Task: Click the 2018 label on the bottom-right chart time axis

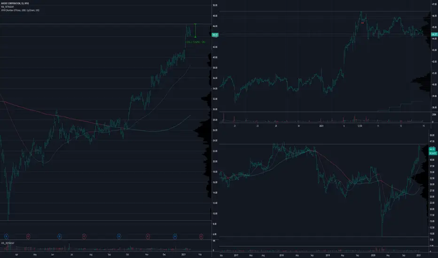Action: (282, 255)
